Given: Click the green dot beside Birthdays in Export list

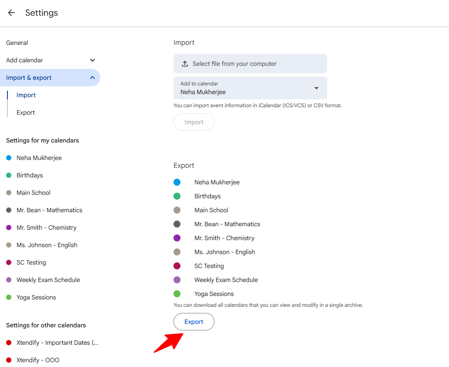Looking at the screenshot, I should pyautogui.click(x=177, y=196).
